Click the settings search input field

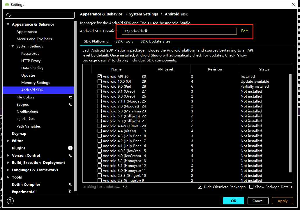click(x=40, y=15)
